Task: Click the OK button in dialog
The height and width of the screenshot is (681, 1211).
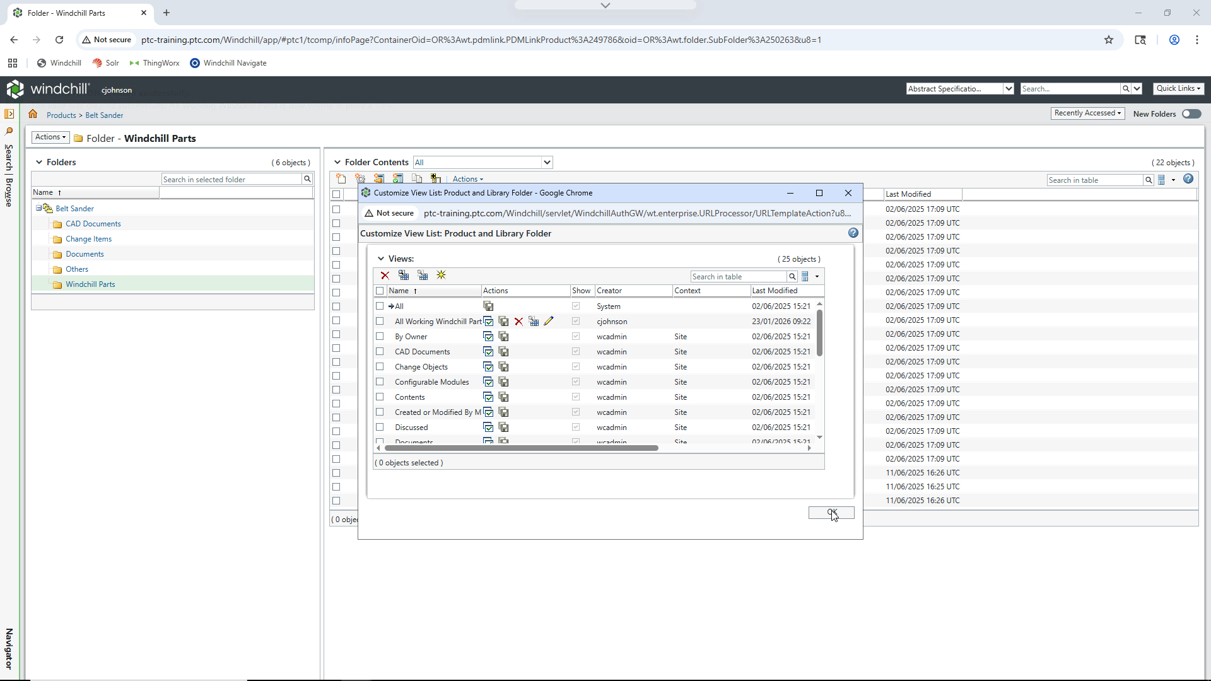Action: pyautogui.click(x=831, y=513)
